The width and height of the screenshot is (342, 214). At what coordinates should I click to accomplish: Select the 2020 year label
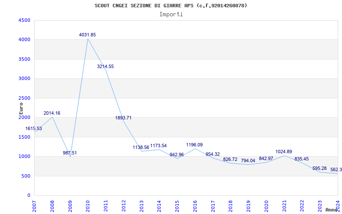tap(266, 206)
